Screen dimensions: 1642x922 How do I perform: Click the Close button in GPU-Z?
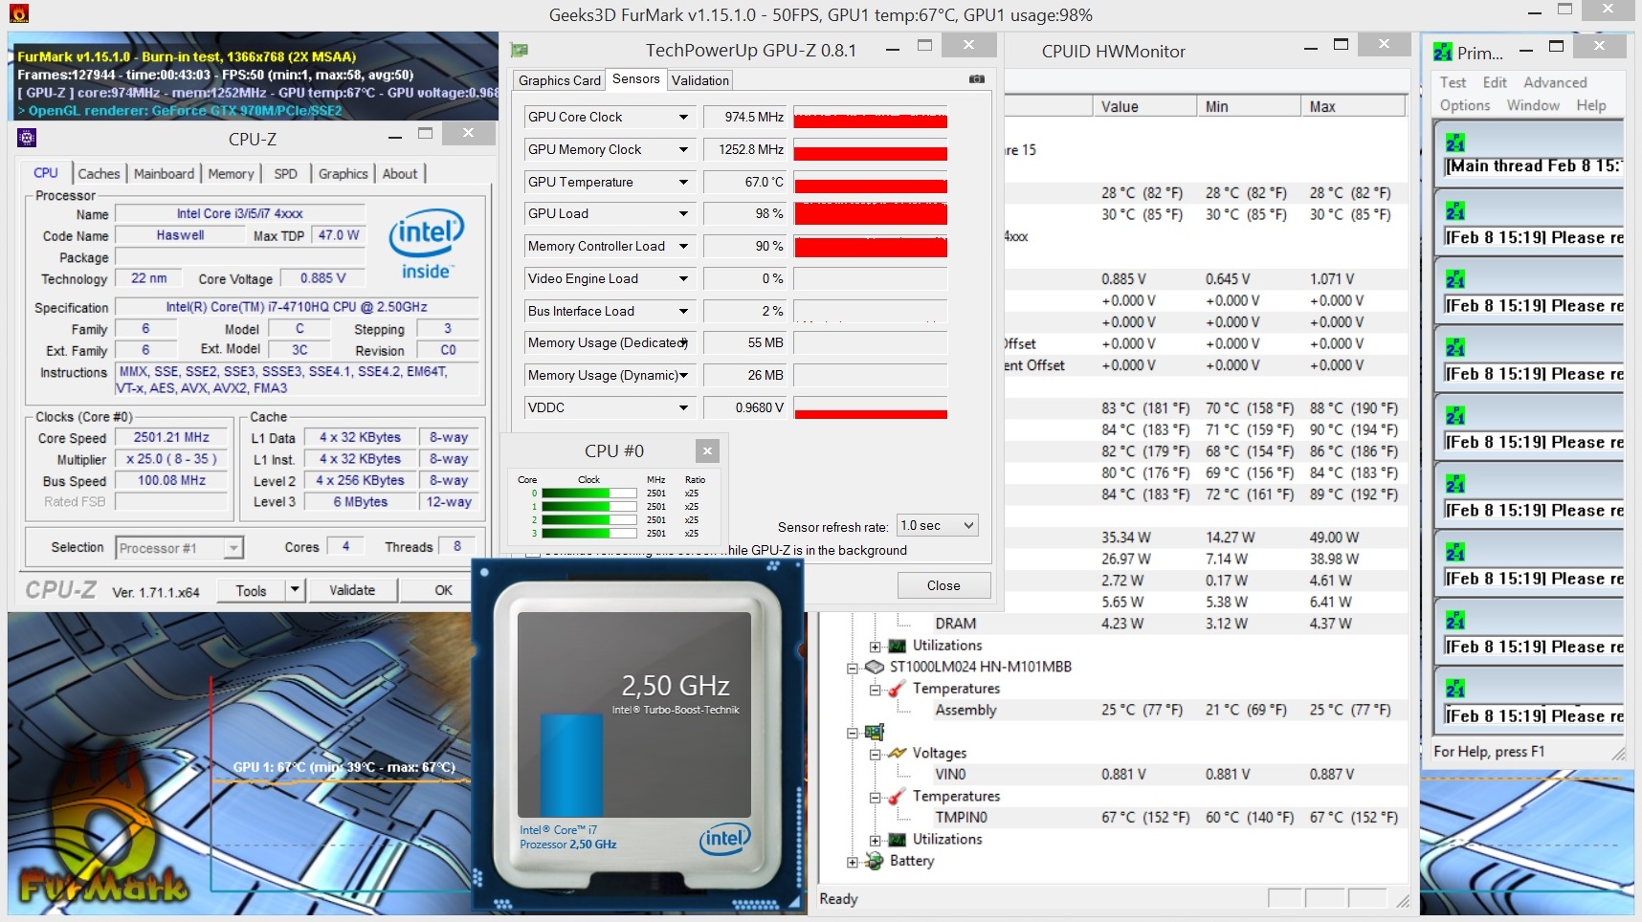click(943, 585)
